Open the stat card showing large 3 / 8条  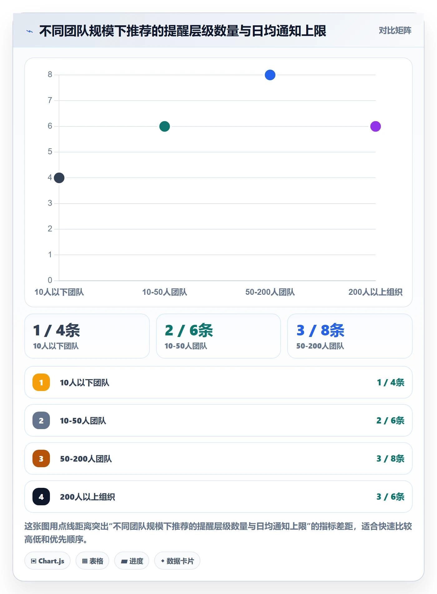click(350, 336)
